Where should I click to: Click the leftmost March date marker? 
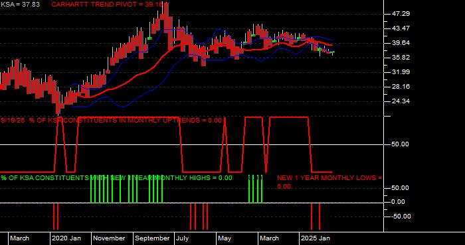click(19, 238)
